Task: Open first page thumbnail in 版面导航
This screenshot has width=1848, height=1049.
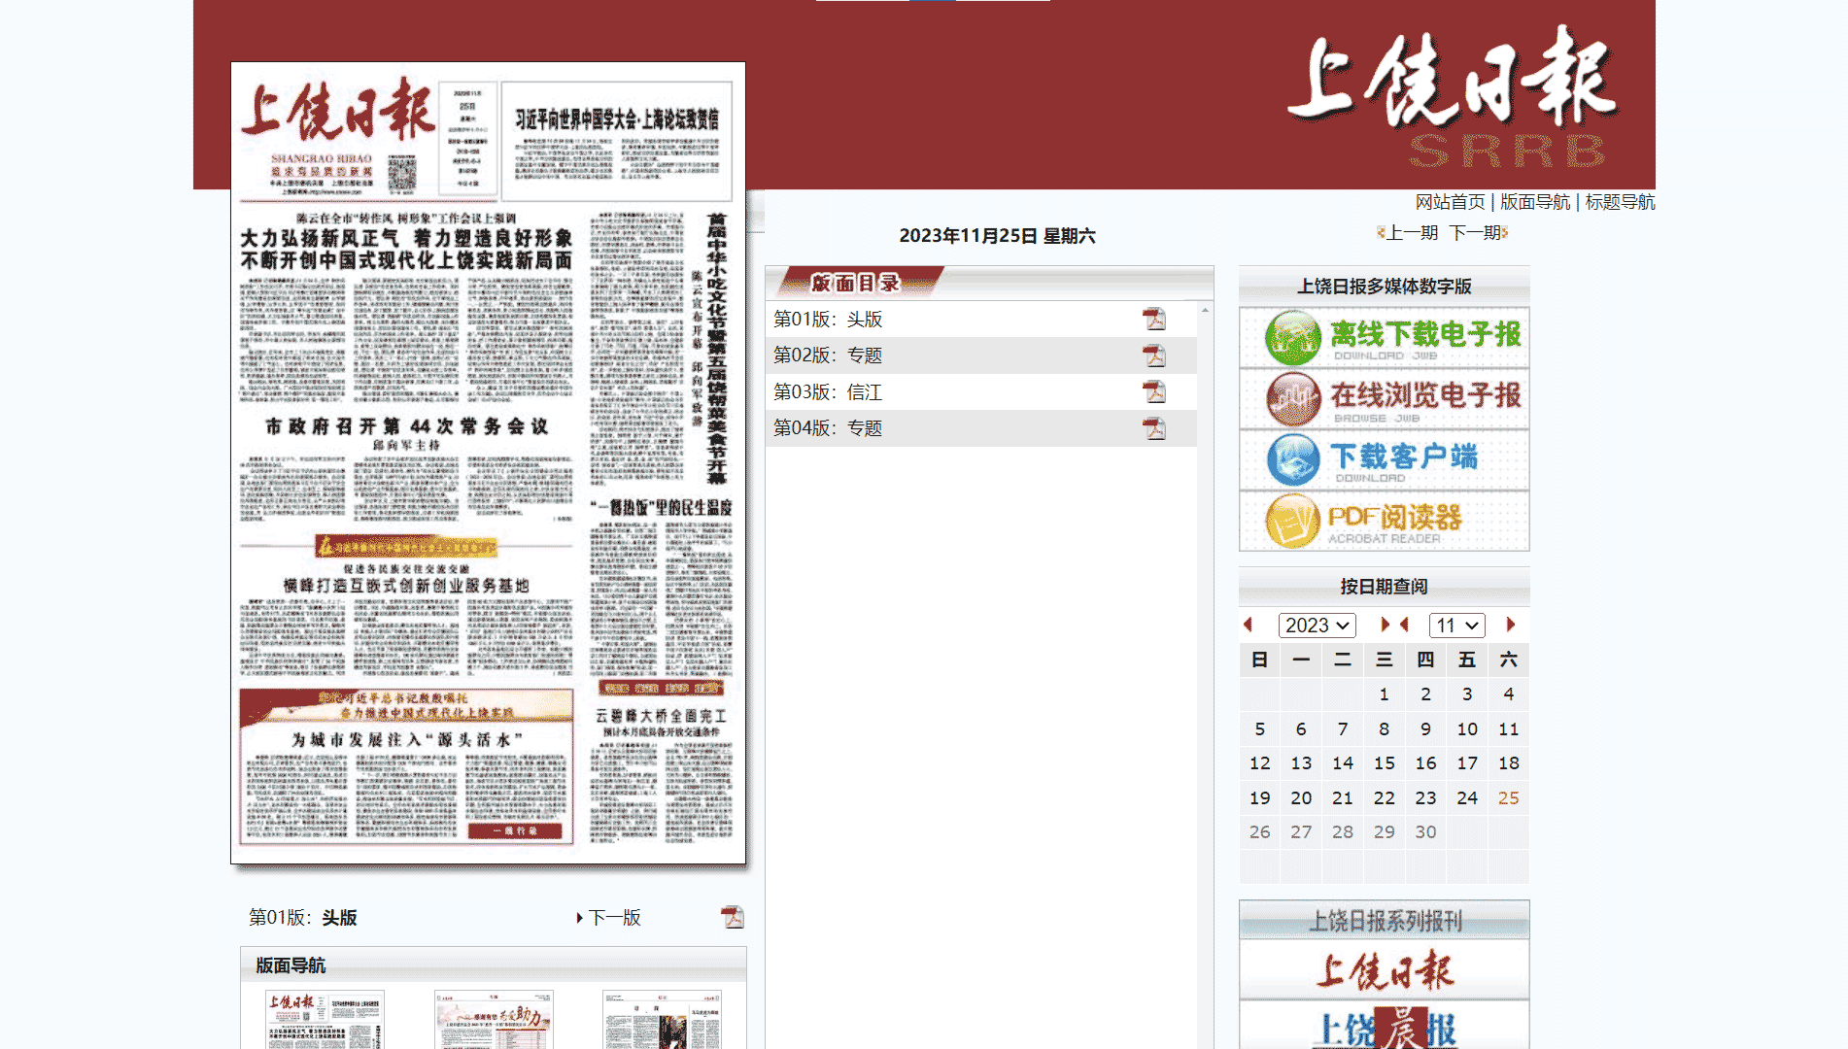Action: click(x=325, y=1020)
